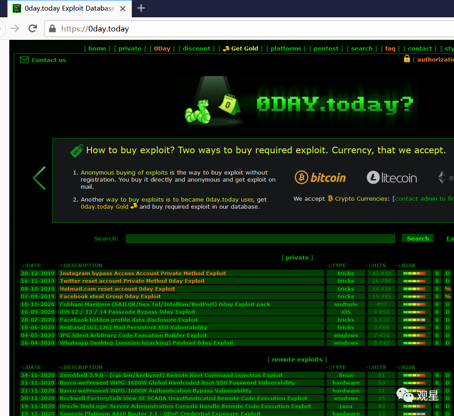
Task: Open Whatsapp Desktop session hijacking entry
Action: pos(146,343)
